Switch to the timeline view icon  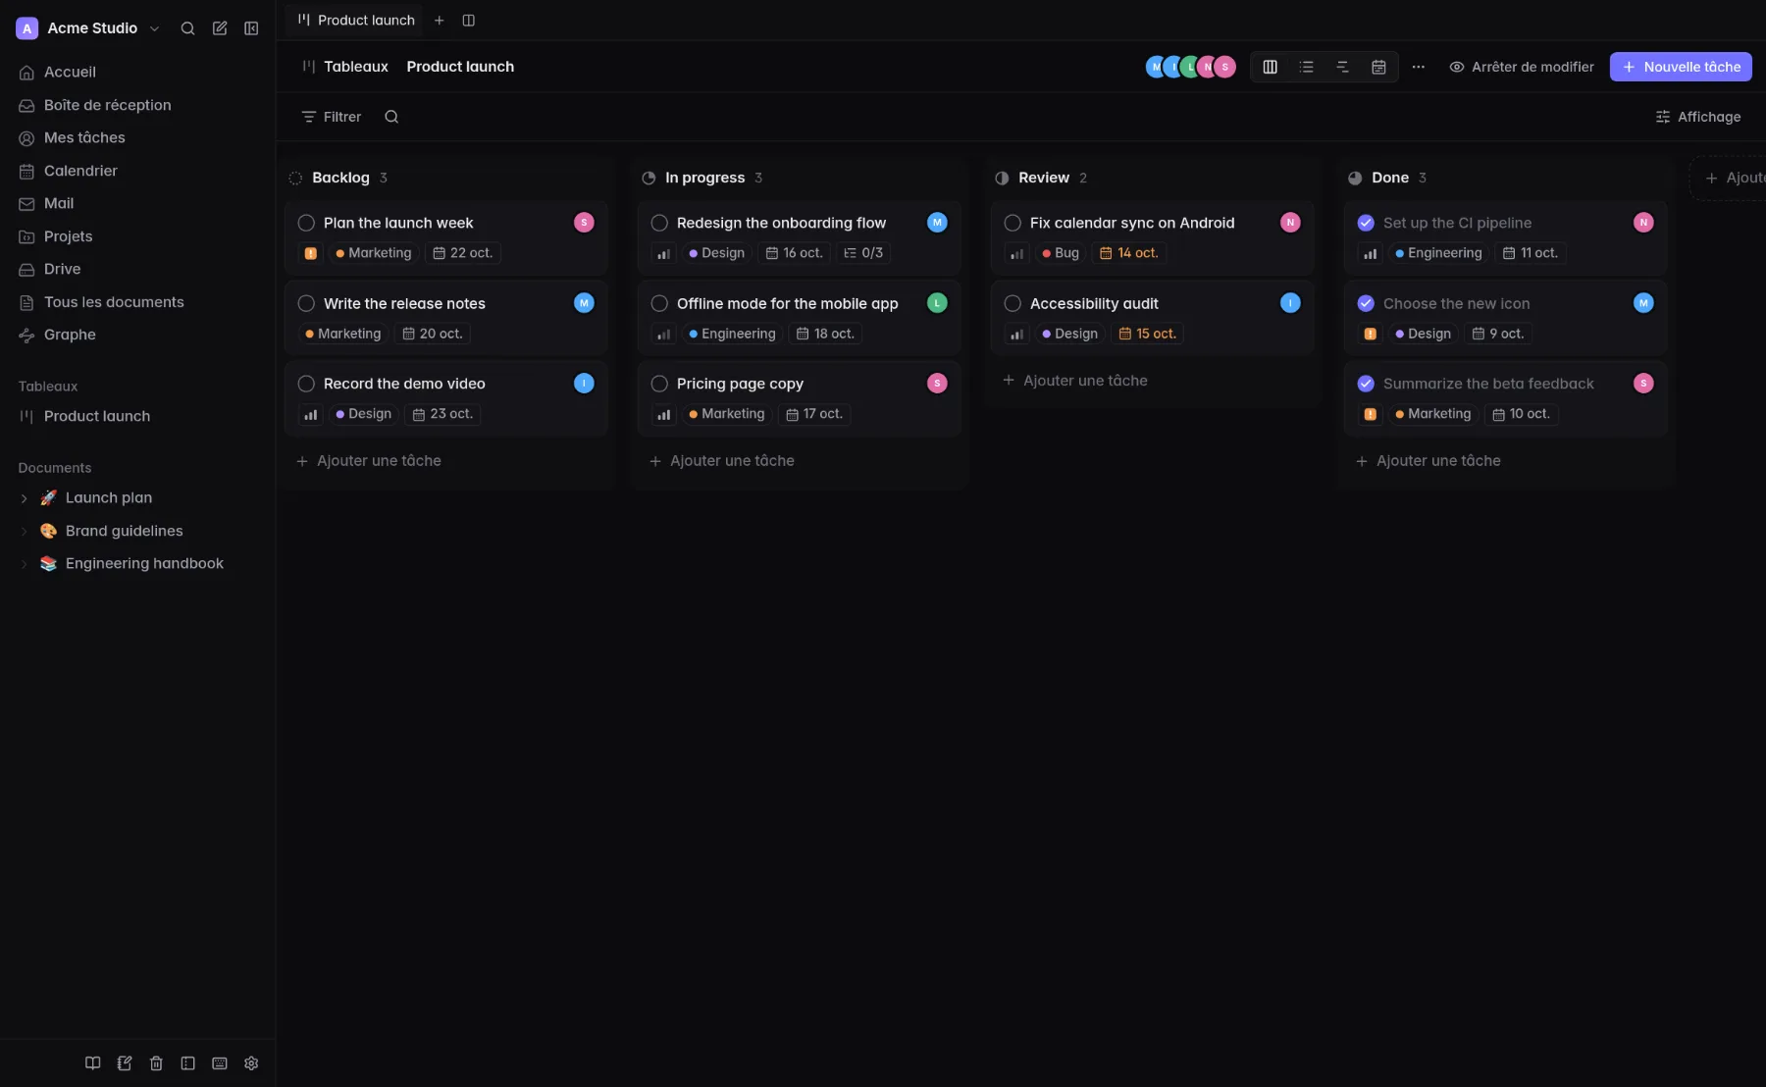tap(1342, 67)
